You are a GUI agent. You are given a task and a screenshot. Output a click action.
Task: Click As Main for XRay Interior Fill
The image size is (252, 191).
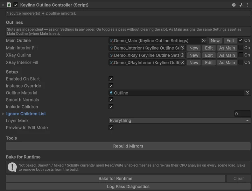click(227, 63)
